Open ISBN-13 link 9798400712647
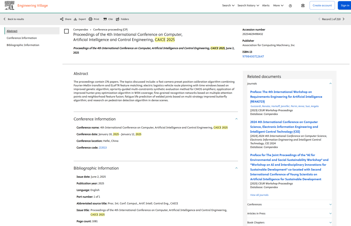Image resolution: width=351 pixels, height=226 pixels. [253, 56]
